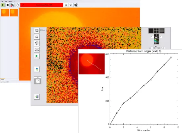Select the red sensor status bar

click(x=42, y=5)
